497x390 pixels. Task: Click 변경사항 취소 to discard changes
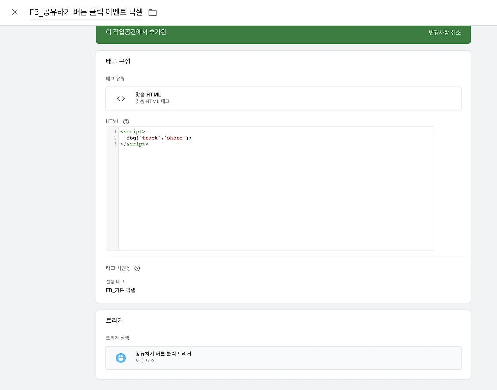coord(445,33)
